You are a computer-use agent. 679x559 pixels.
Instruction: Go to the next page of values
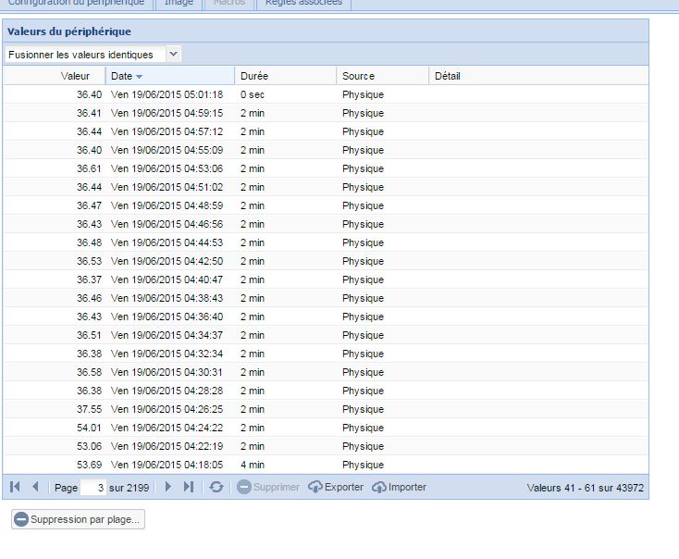[x=168, y=487]
